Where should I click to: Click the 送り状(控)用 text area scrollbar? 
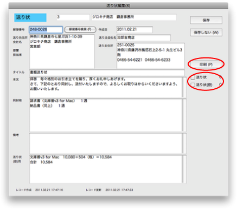tap(184, 169)
